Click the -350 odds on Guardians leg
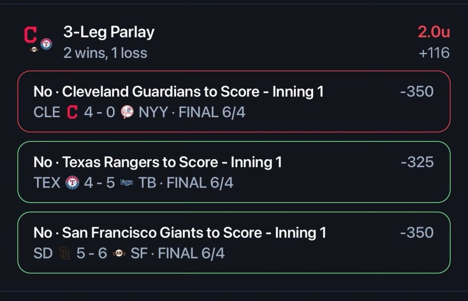468x301 pixels. (417, 92)
